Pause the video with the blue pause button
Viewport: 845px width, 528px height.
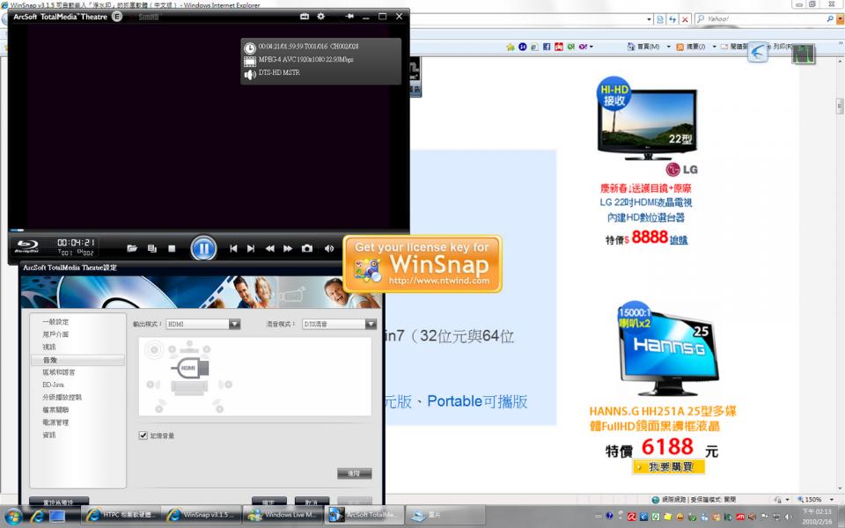[203, 248]
